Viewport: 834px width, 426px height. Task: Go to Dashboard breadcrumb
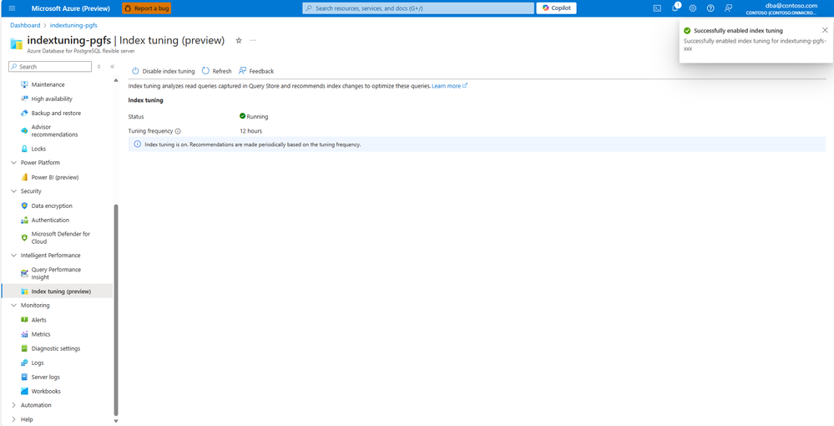pyautogui.click(x=25, y=25)
